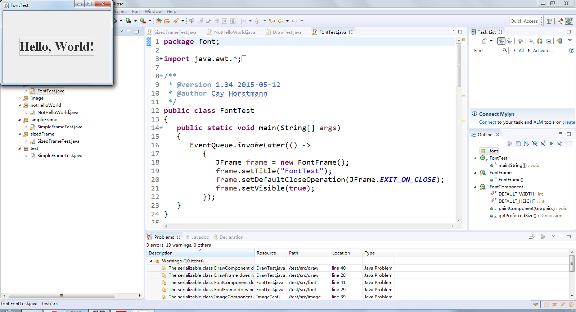Click Previous Annotation arrow icon
Image resolution: width=576 pixels, height=312 pixels.
click(x=257, y=21)
